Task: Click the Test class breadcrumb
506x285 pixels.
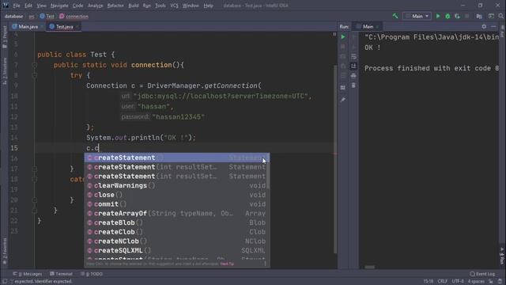Action: click(x=47, y=16)
